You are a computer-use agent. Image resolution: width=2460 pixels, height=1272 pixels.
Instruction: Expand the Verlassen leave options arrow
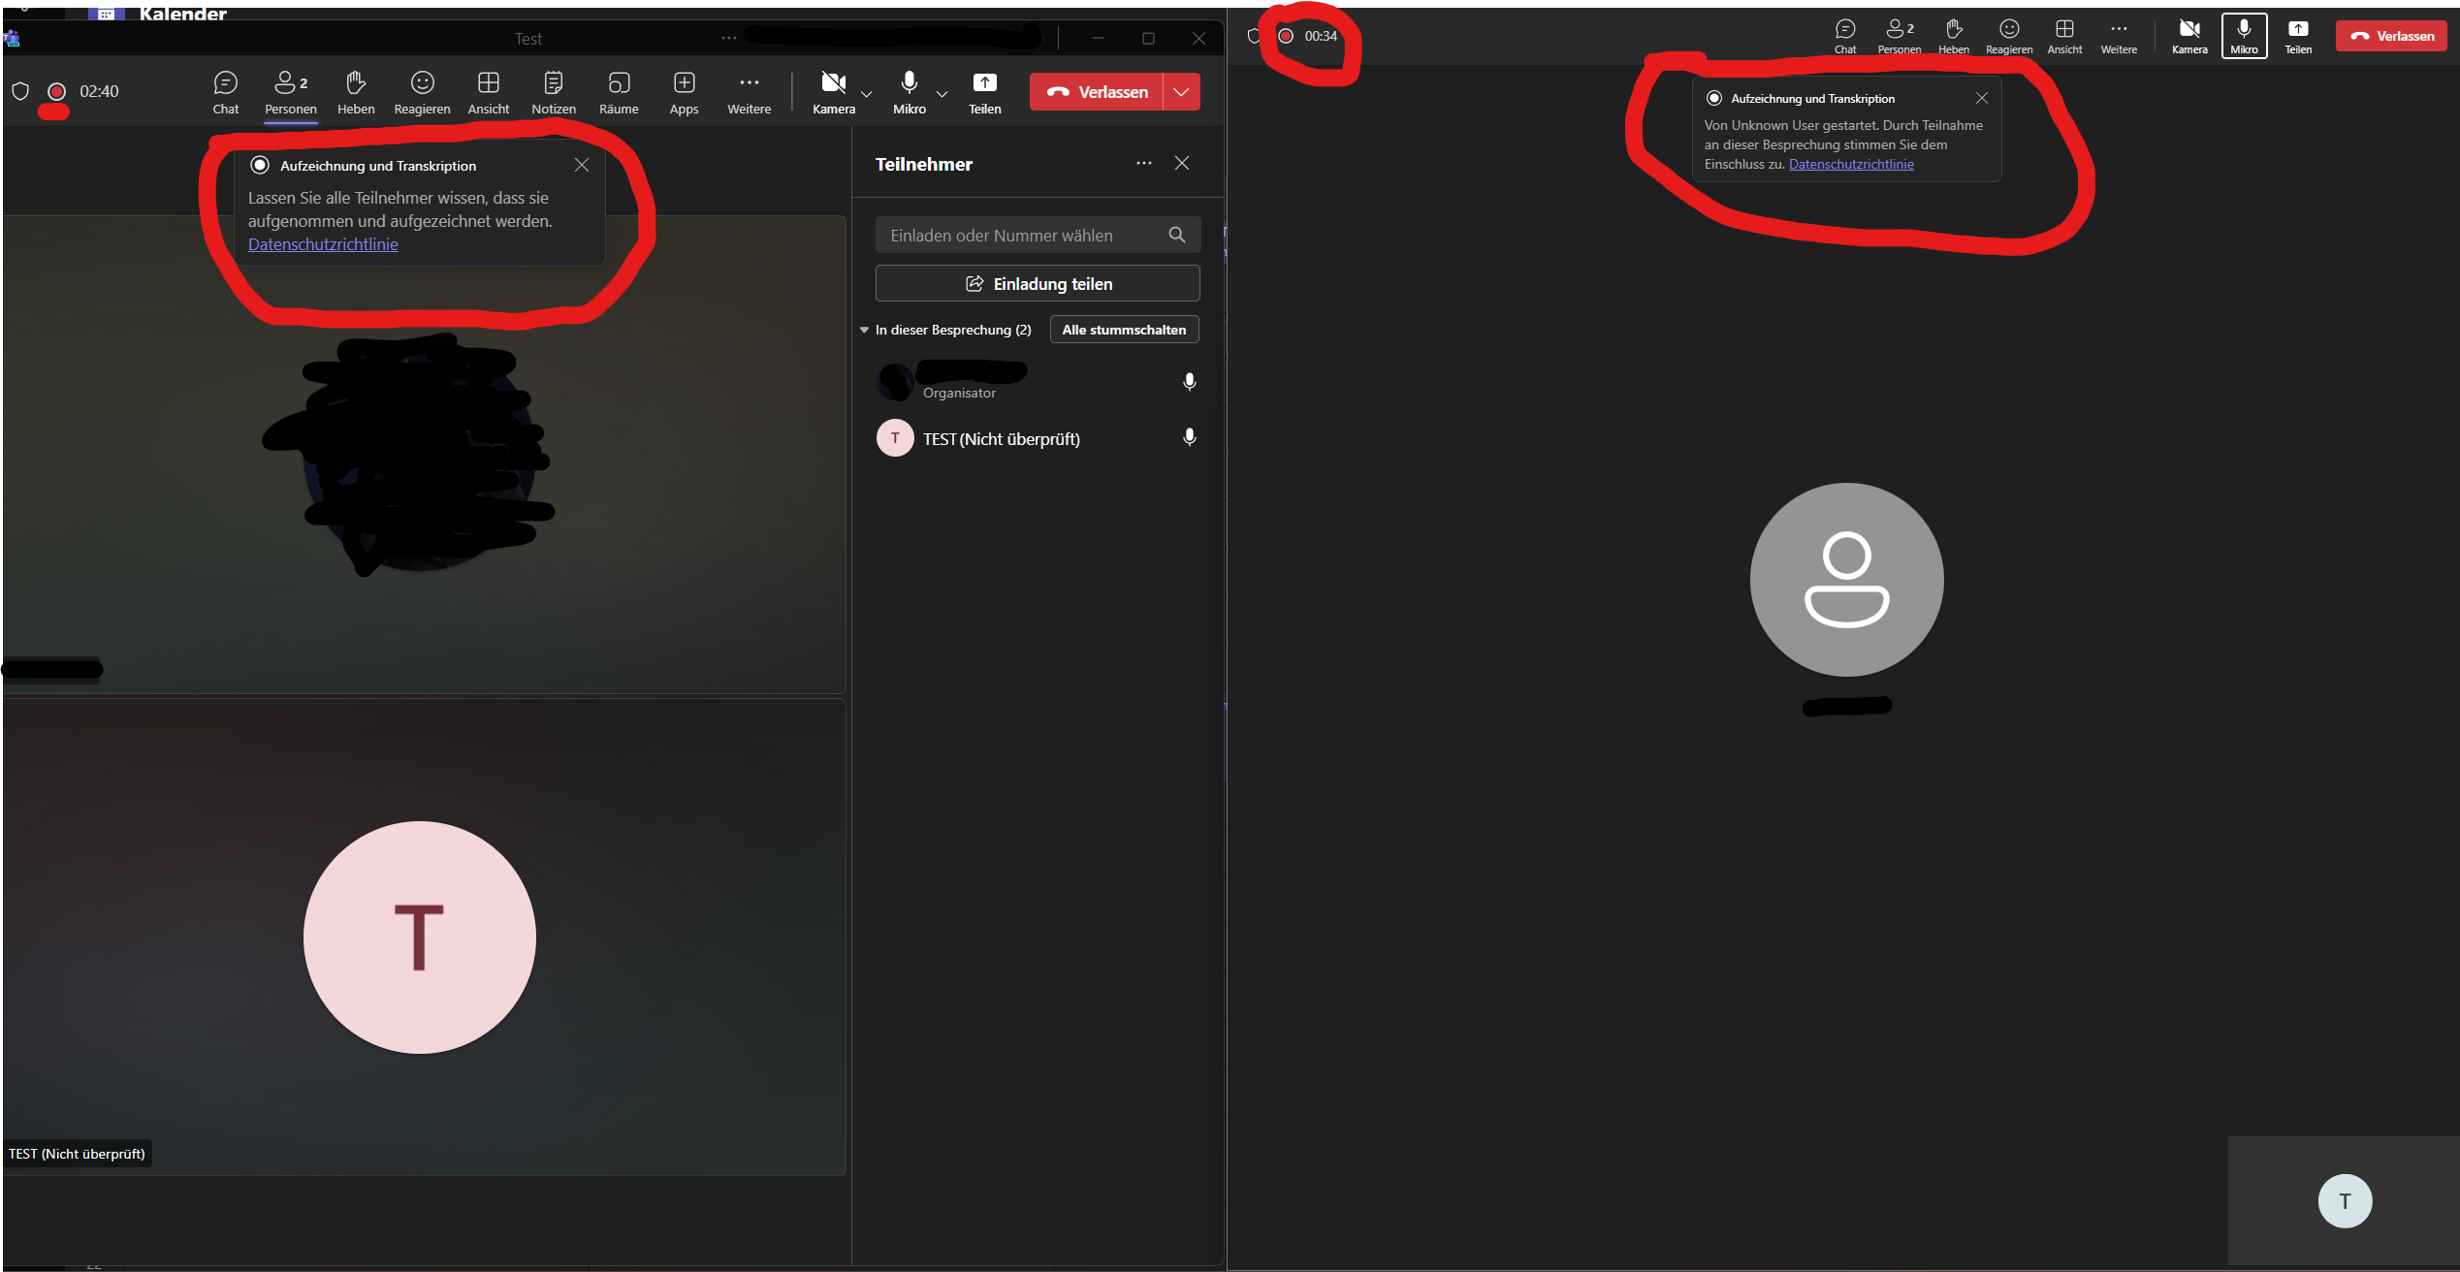point(1181,92)
